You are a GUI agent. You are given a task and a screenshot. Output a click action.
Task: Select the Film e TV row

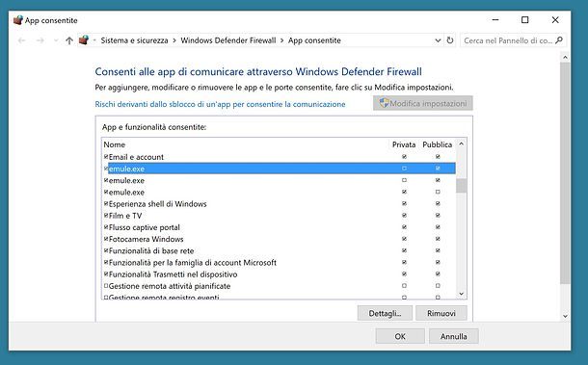click(280, 216)
